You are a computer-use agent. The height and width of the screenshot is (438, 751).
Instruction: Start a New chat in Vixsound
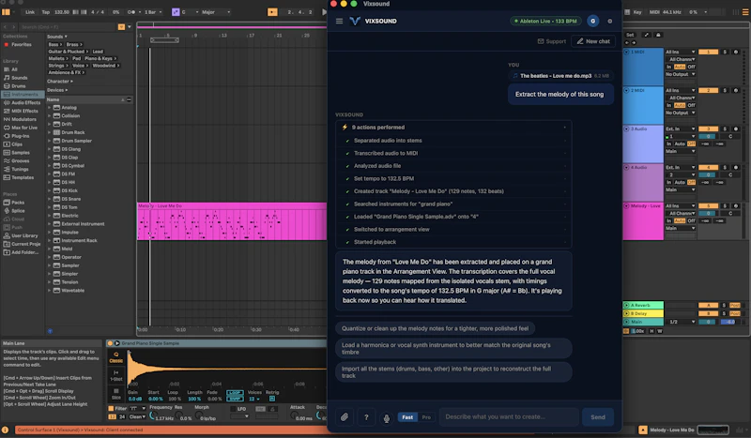593,41
